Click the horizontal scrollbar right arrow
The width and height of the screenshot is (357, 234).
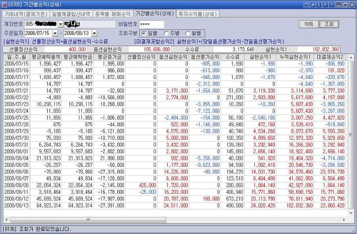(x=344, y=220)
